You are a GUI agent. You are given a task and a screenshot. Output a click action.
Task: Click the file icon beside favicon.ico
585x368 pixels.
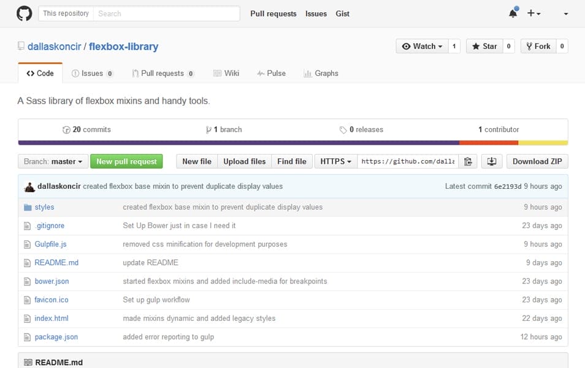(27, 300)
